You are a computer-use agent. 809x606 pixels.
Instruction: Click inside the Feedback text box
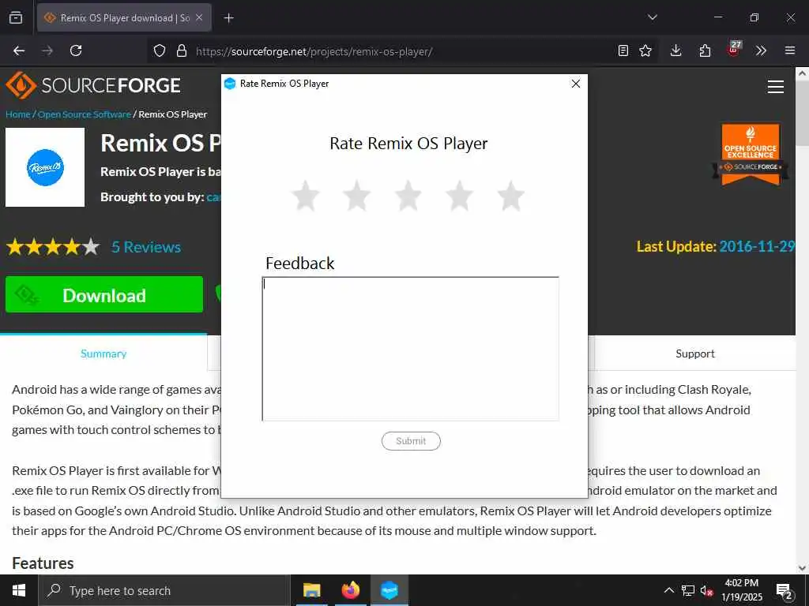[x=411, y=349]
